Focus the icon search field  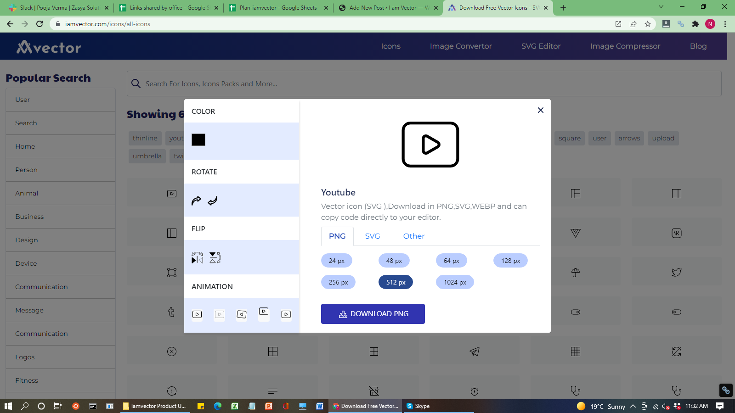coord(423,84)
